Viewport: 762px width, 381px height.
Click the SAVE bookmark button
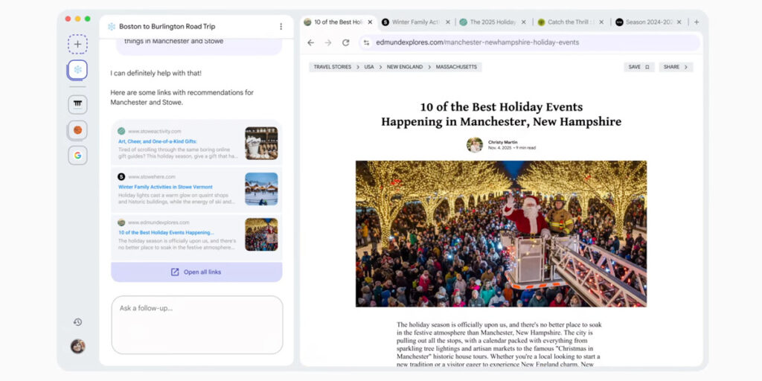point(638,67)
